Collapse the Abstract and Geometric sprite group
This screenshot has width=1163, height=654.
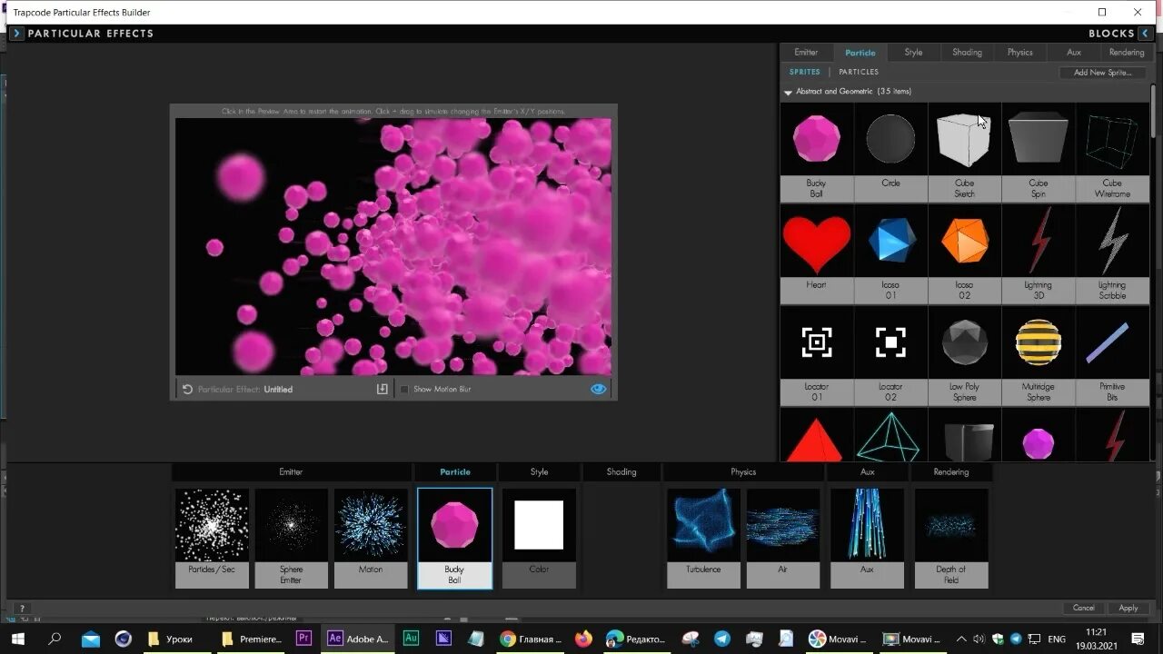tap(789, 92)
